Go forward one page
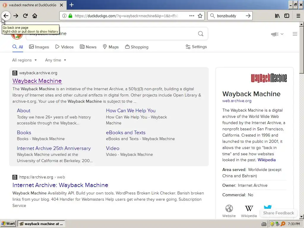Viewport: 304px width, 228px height. tap(16, 16)
